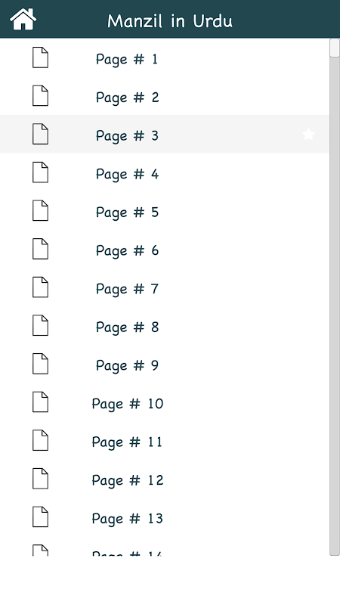Click the document icon beside Page # 1
Viewport: 340px width, 605px height.
click(x=40, y=57)
